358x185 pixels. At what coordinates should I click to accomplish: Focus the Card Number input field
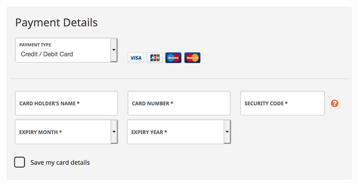[179, 103]
